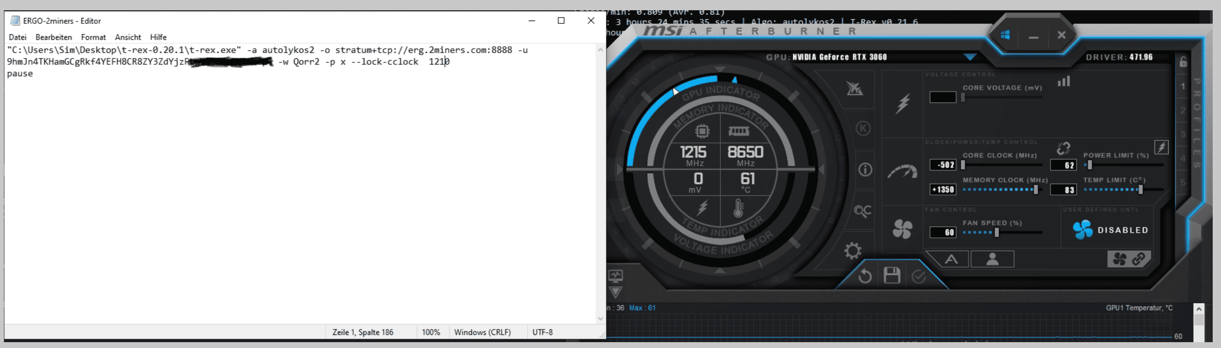The width and height of the screenshot is (1221, 348).
Task: Toggle the power/temp limit link icon
Action: click(1064, 148)
